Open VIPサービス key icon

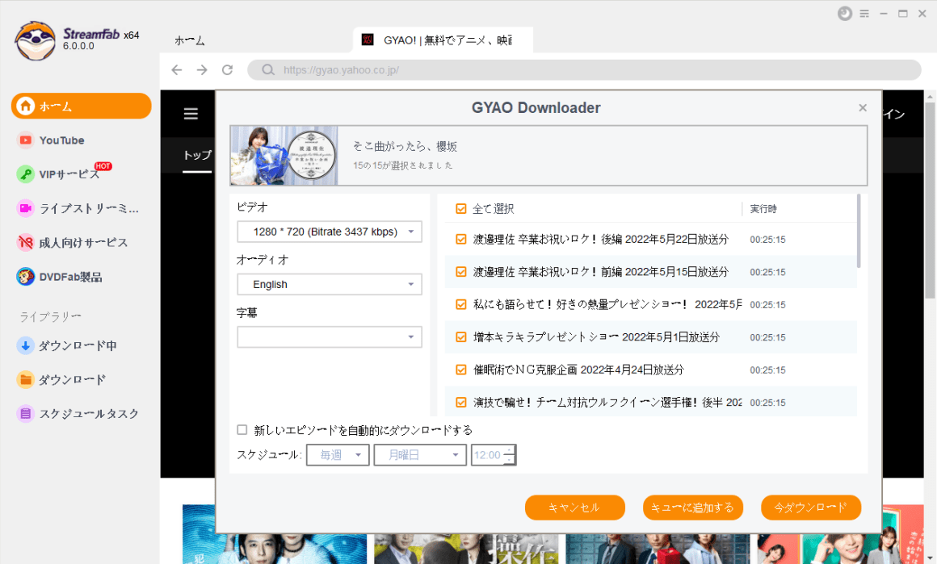[26, 174]
